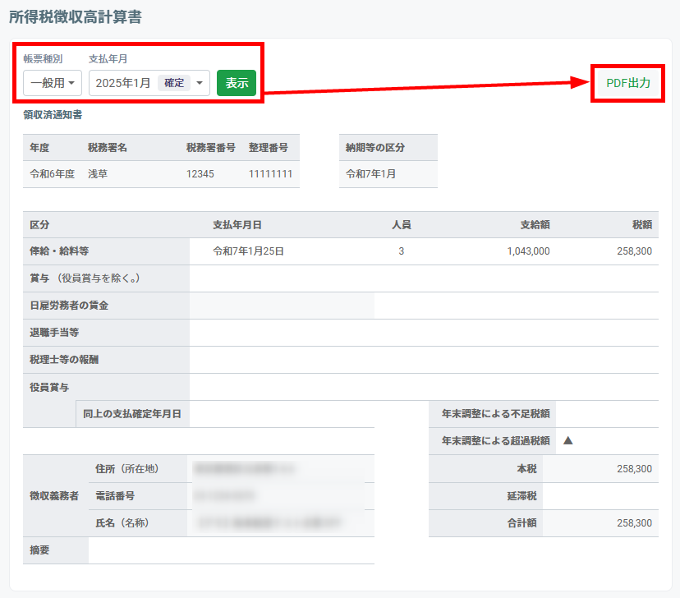Click the 整理番号 value 11111111
This screenshot has height=598, width=680.
coord(270,174)
